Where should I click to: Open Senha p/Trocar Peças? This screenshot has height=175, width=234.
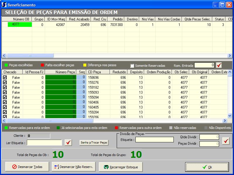point(94,143)
